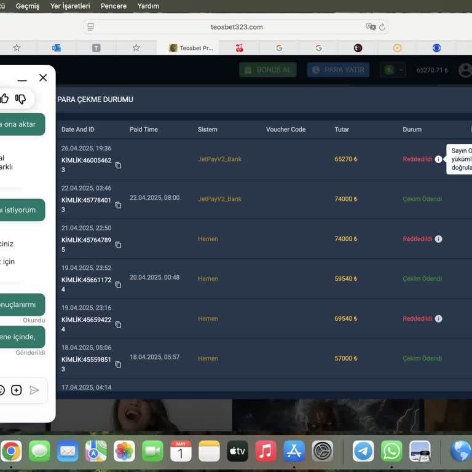The image size is (472, 472).
Task: Click the PARA YATIR button
Action: click(338, 70)
